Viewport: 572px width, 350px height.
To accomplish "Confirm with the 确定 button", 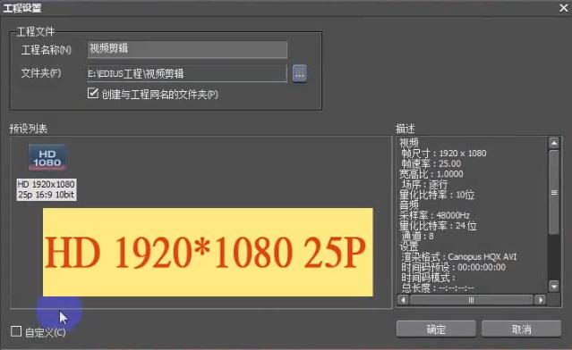I will (436, 329).
